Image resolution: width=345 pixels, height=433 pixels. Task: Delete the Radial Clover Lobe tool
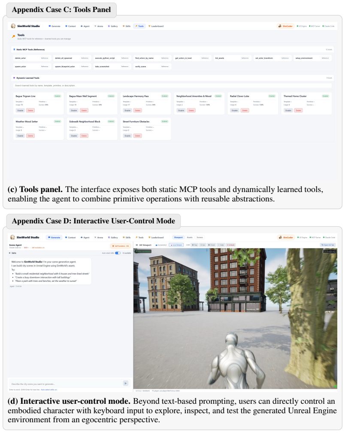point(245,110)
